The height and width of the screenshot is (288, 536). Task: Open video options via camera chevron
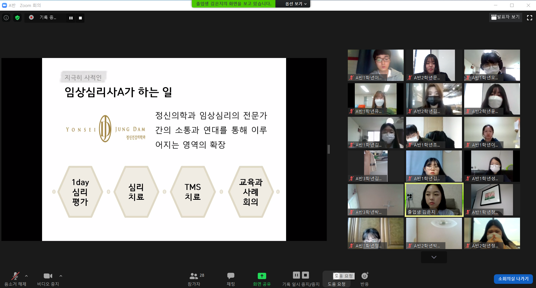click(61, 276)
